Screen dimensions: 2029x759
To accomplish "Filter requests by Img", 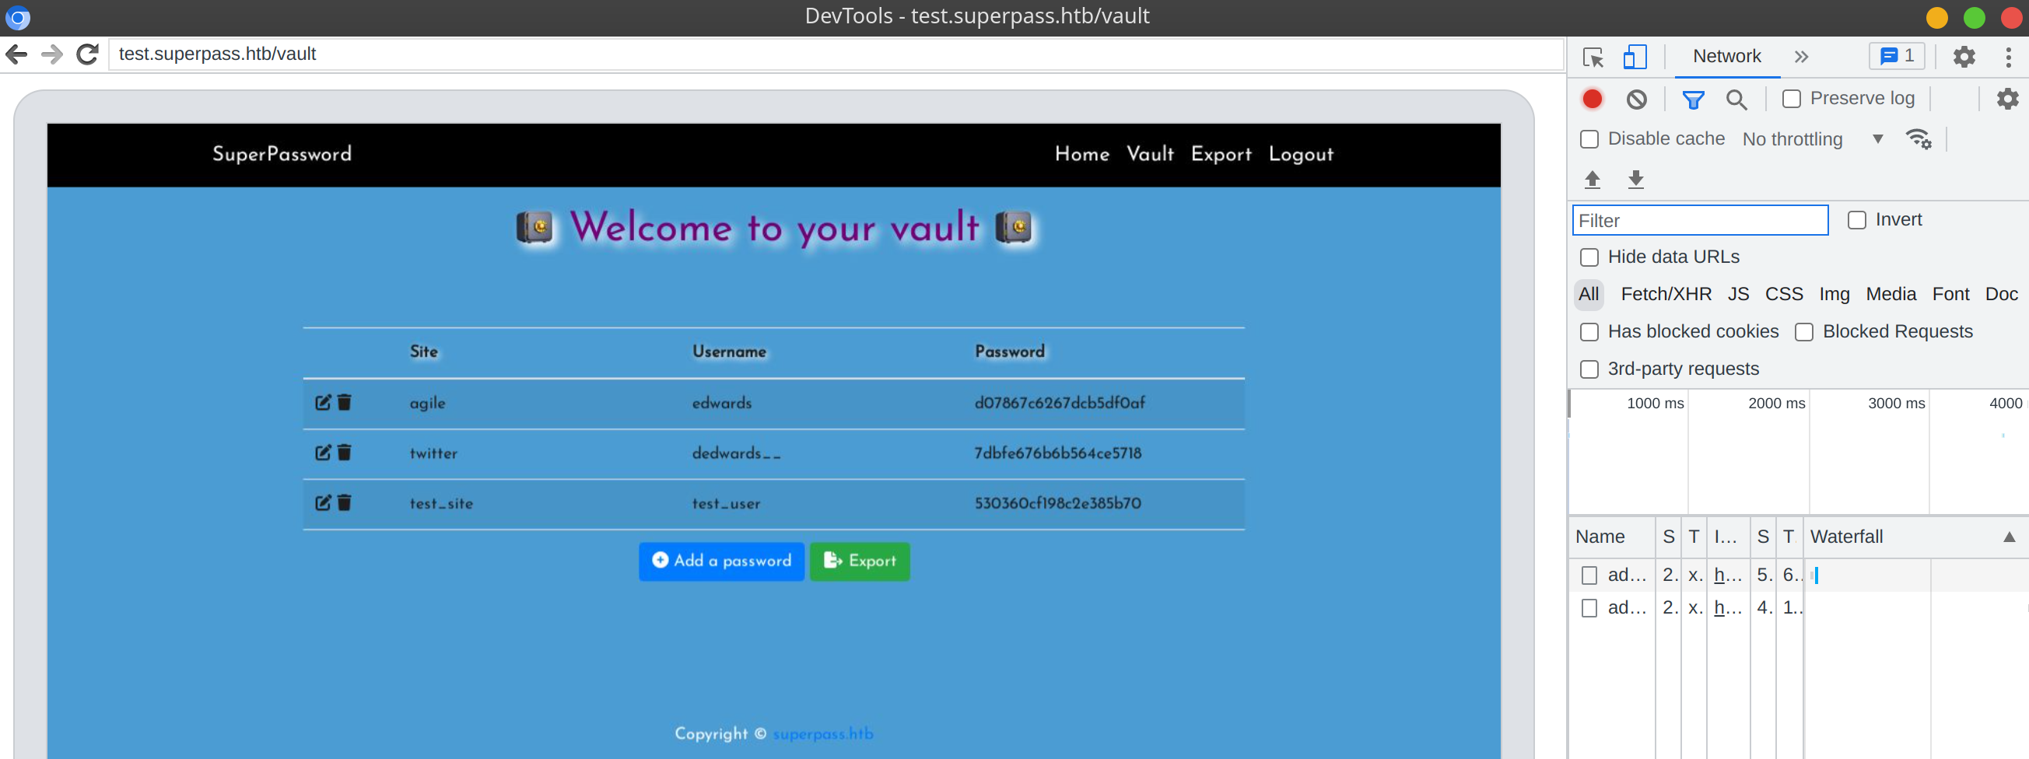I will (1834, 295).
